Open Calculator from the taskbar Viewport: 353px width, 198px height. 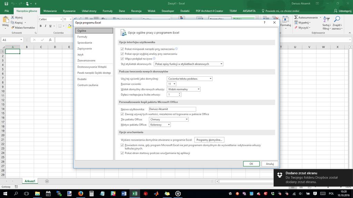pos(91,194)
